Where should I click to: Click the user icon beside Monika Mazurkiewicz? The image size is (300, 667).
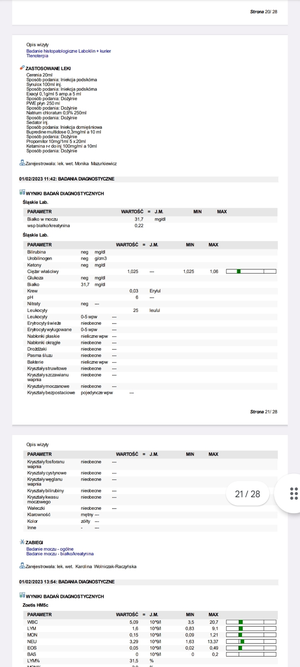point(22,163)
